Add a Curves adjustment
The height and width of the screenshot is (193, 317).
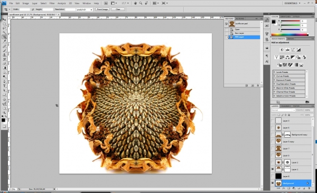(x=293, y=50)
